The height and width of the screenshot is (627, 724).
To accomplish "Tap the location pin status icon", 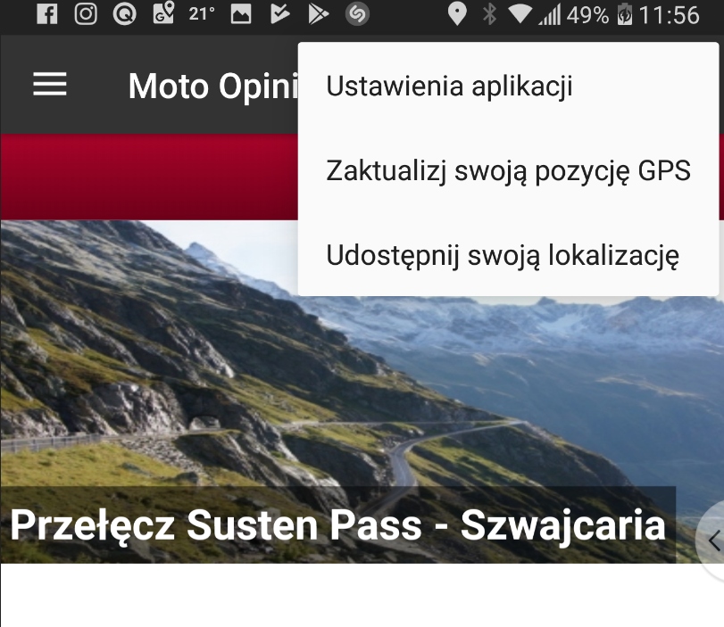I will (457, 14).
